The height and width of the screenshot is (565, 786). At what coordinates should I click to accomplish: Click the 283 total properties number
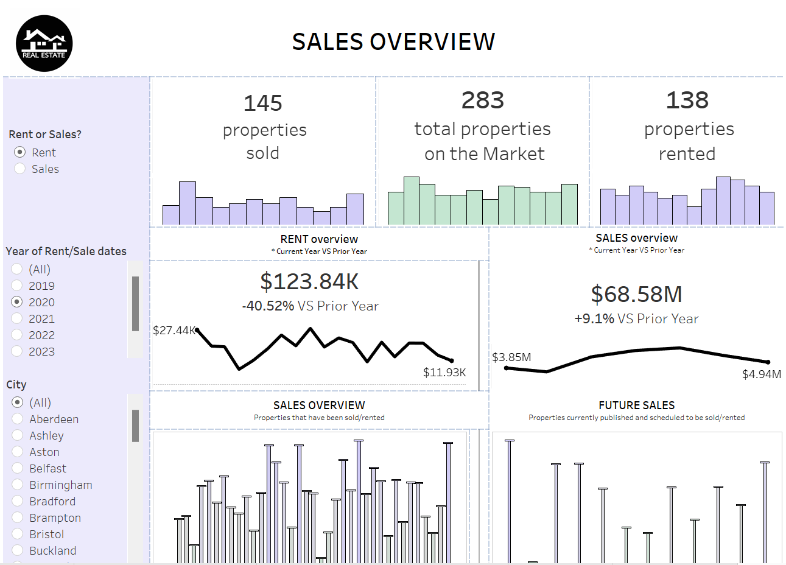pos(482,100)
